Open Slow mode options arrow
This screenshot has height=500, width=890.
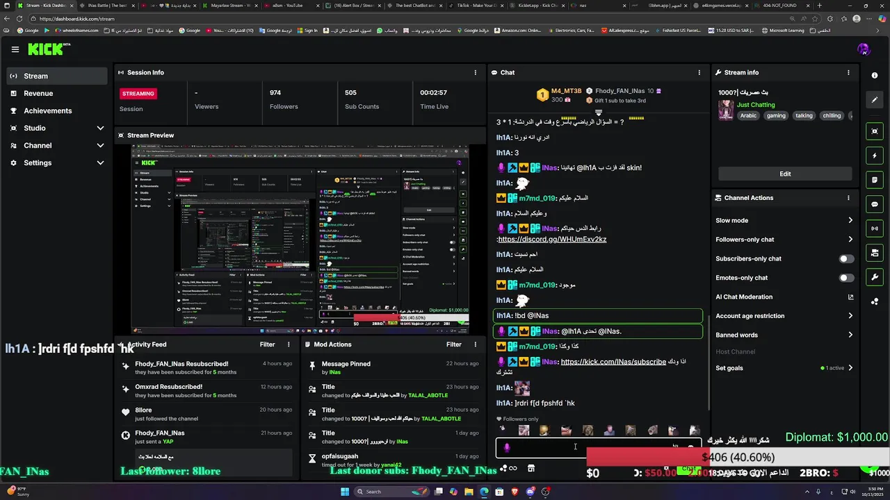click(x=850, y=221)
